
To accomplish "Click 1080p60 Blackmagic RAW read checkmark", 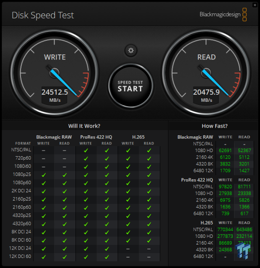I will (65, 183).
